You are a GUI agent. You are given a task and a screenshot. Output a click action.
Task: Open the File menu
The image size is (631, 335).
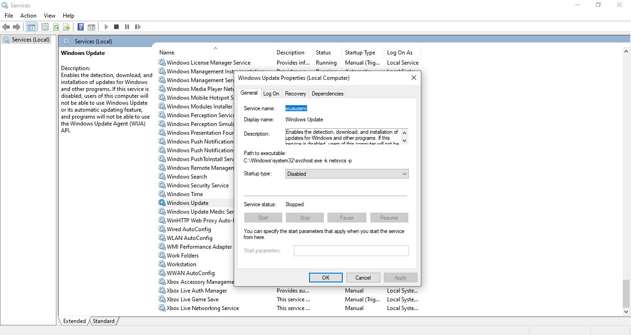(x=9, y=16)
